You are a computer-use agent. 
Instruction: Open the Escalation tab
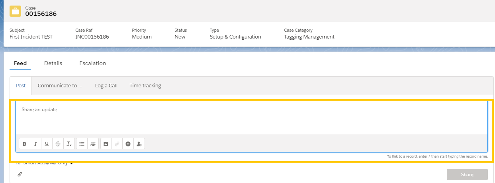92,63
